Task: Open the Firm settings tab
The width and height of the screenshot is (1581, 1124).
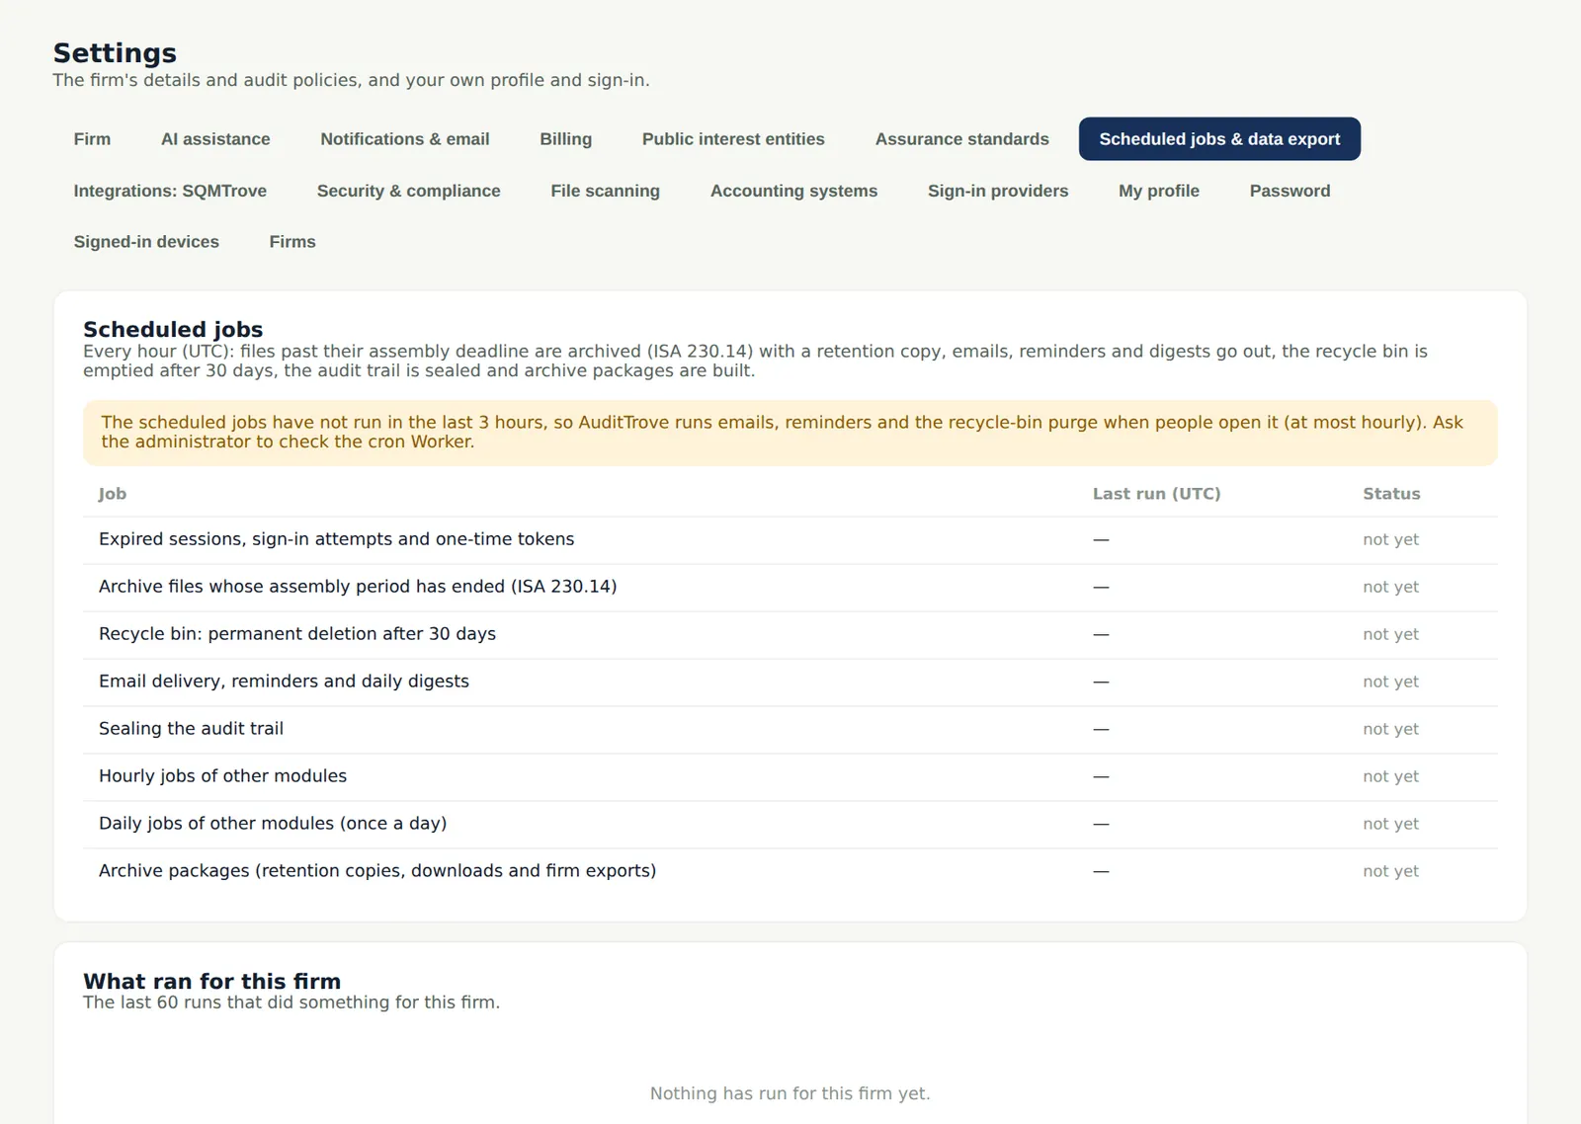Action: (92, 139)
